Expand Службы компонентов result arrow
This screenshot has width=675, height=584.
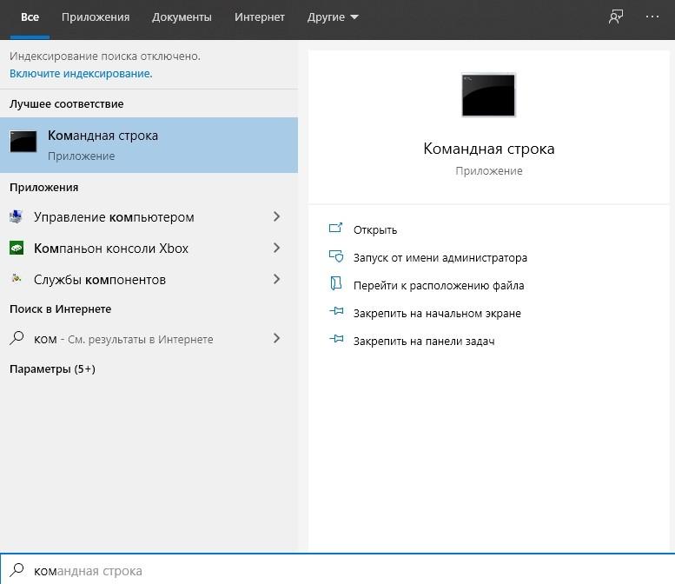276,279
